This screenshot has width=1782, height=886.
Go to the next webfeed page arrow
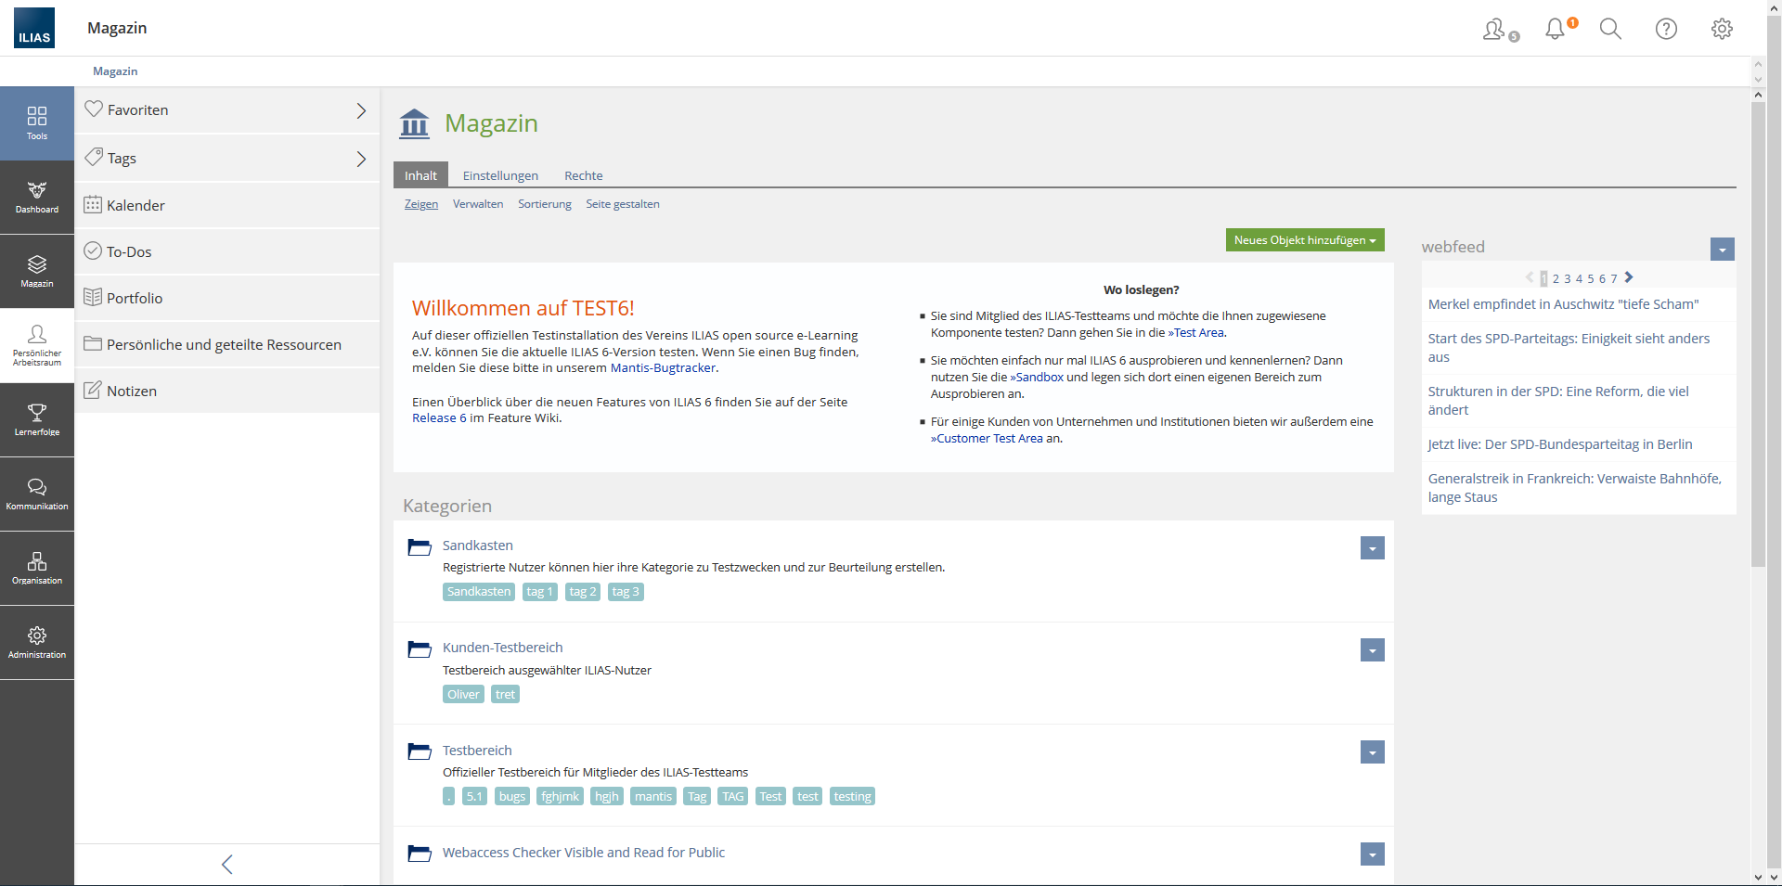click(x=1629, y=277)
